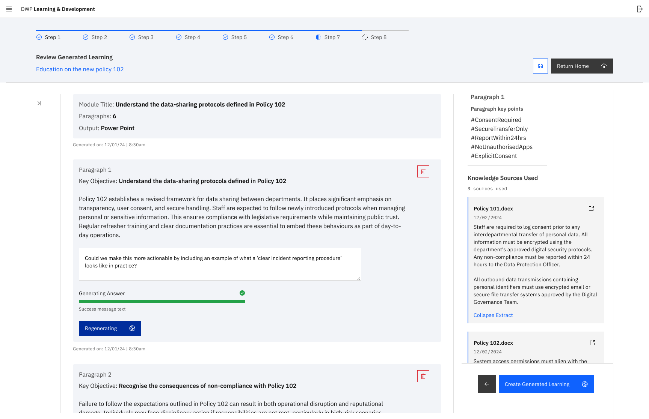Screen dimensions: 649x419
Task: Collapse the Policy 101 extract
Action: 493,315
